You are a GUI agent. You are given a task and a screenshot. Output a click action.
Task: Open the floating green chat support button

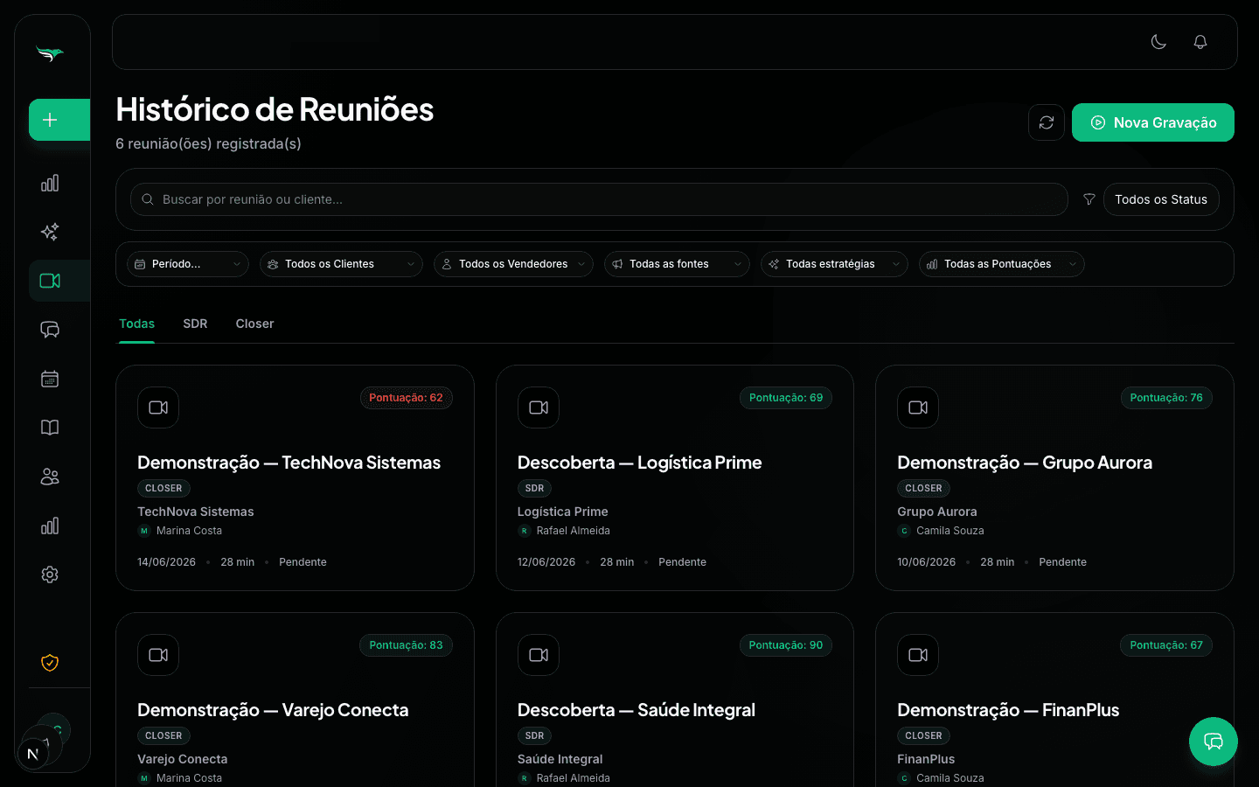click(1214, 742)
